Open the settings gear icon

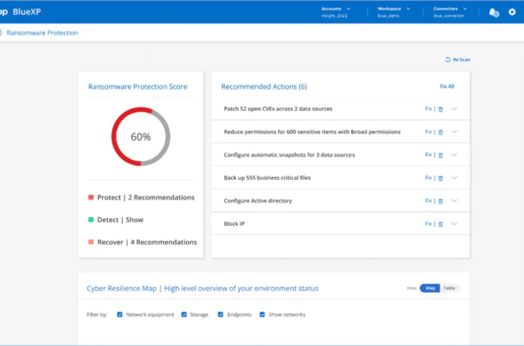[512, 12]
